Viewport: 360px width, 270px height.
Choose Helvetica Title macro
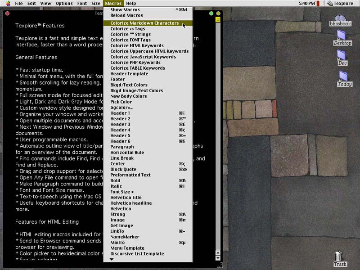(x=148, y=198)
